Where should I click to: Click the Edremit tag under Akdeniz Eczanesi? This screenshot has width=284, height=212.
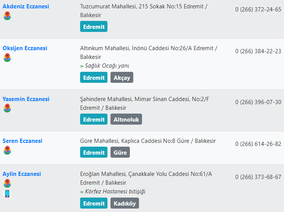(94, 27)
